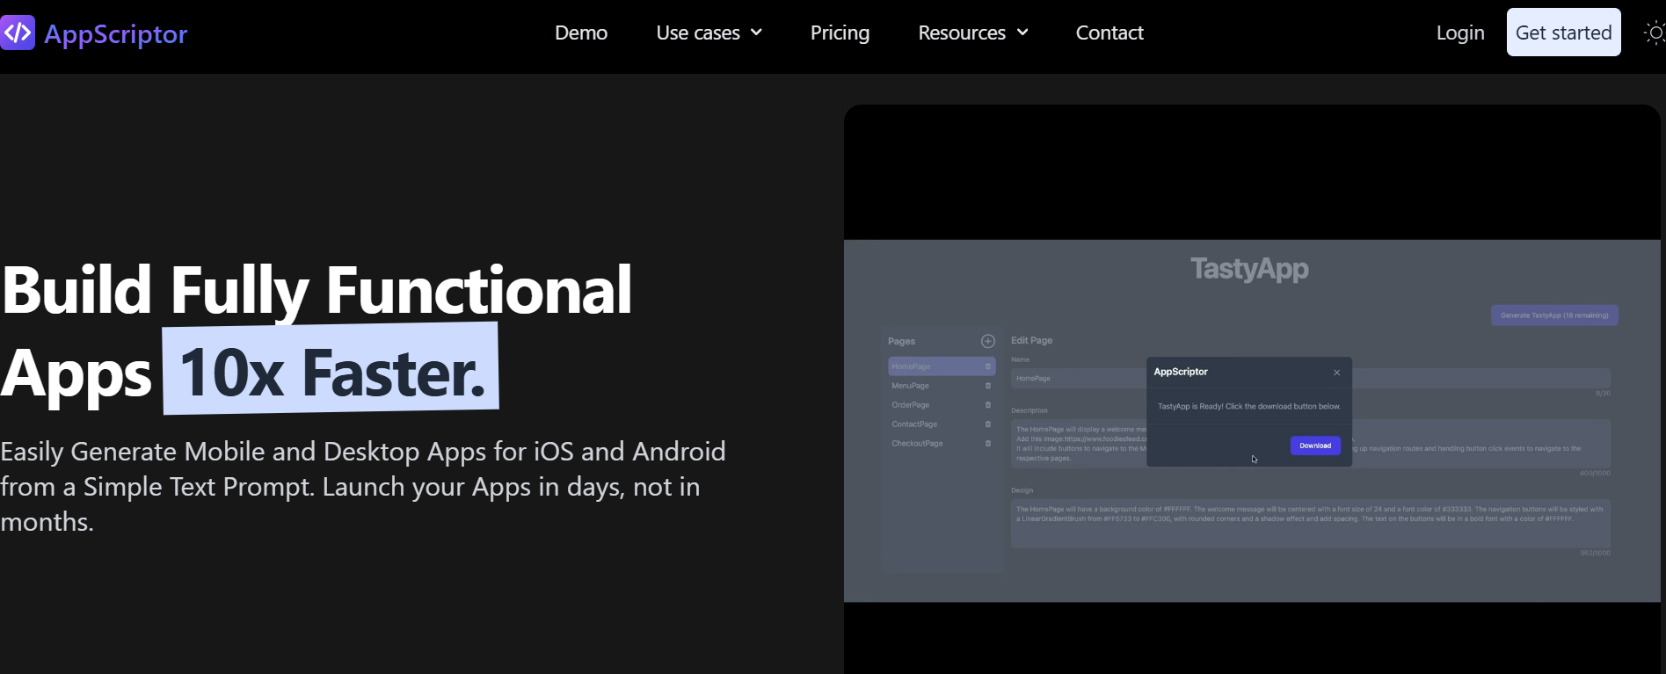Select HomePage in the Pages list
Image resolution: width=1666 pixels, height=674 pixels.
coord(942,366)
